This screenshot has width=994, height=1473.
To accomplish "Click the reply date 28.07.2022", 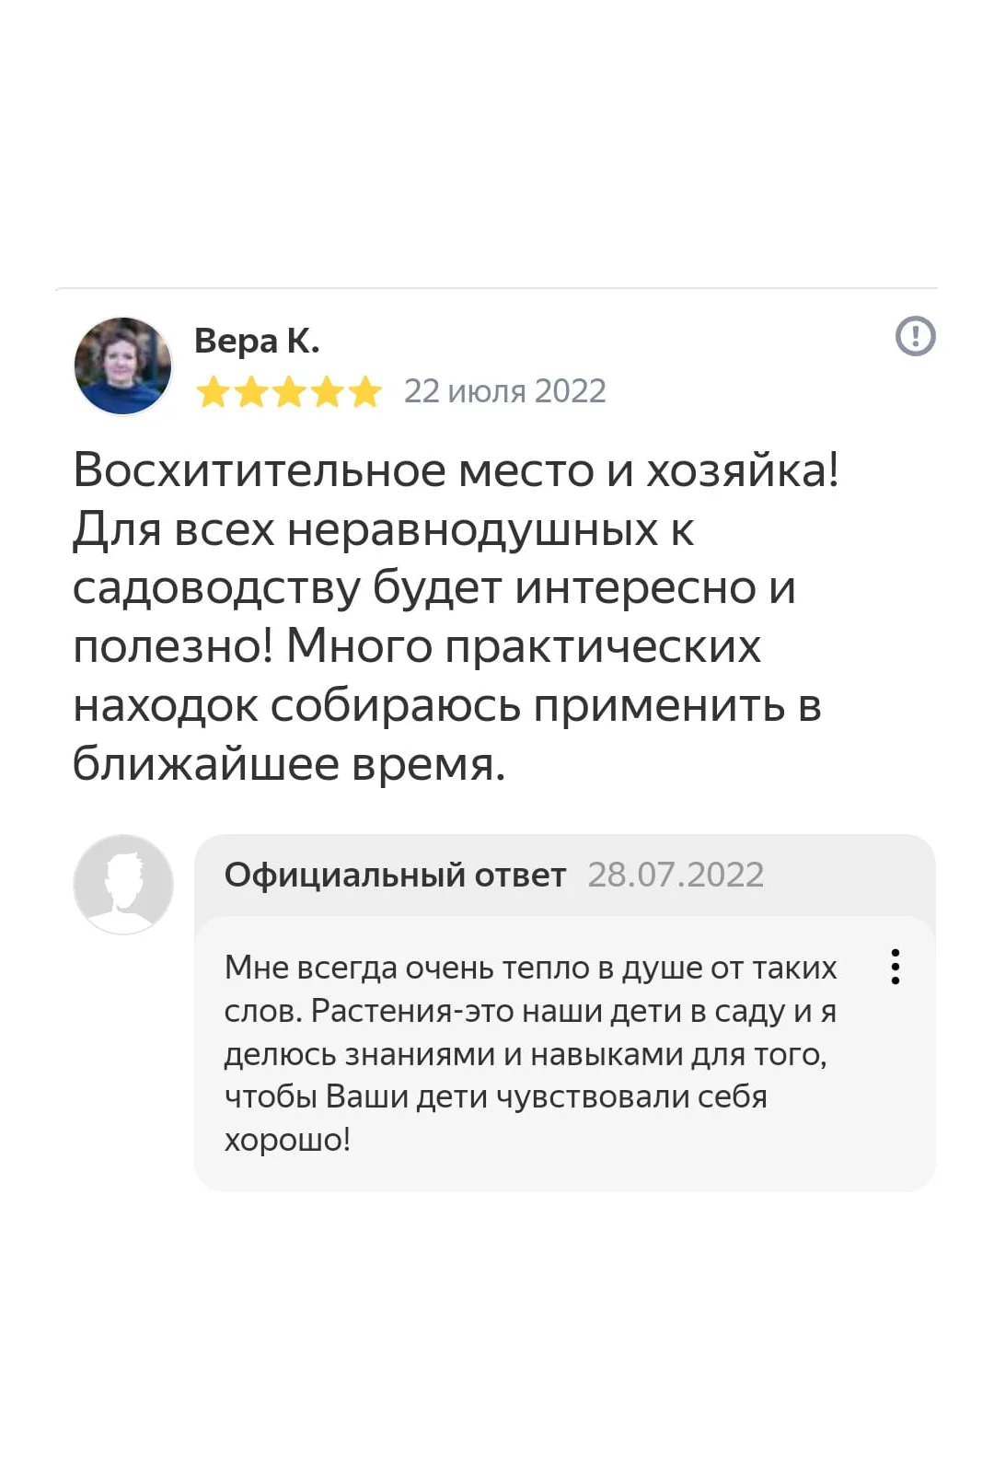I will (x=676, y=875).
